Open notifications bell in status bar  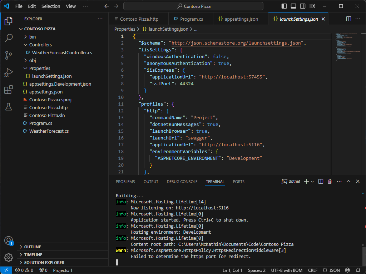(x=358, y=270)
